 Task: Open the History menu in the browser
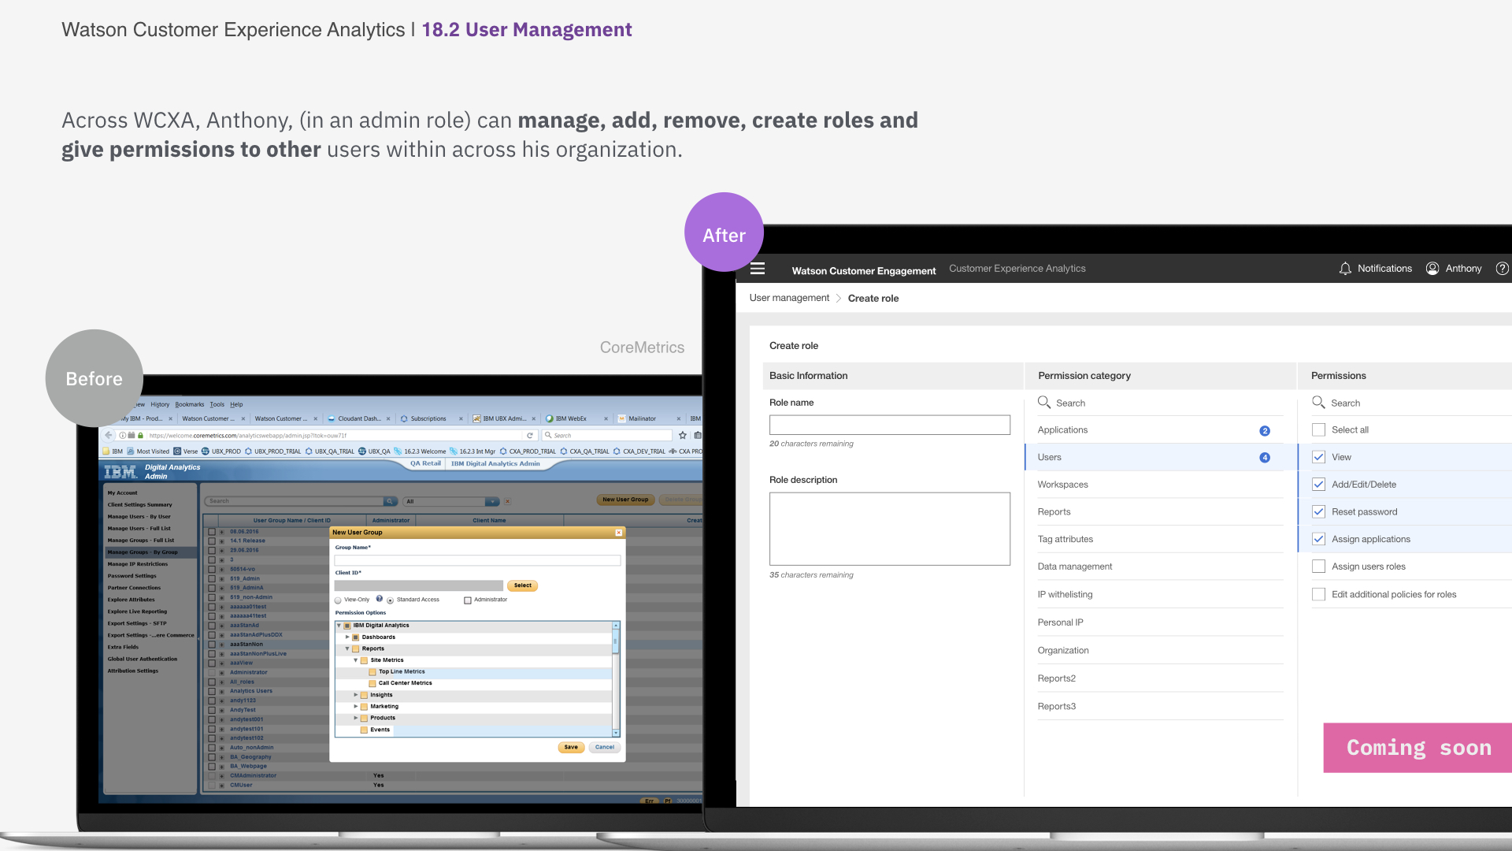click(160, 404)
